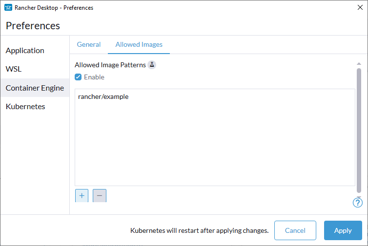The width and height of the screenshot is (368, 246).
Task: Click scrollbar up arrow
Action: pos(359,64)
